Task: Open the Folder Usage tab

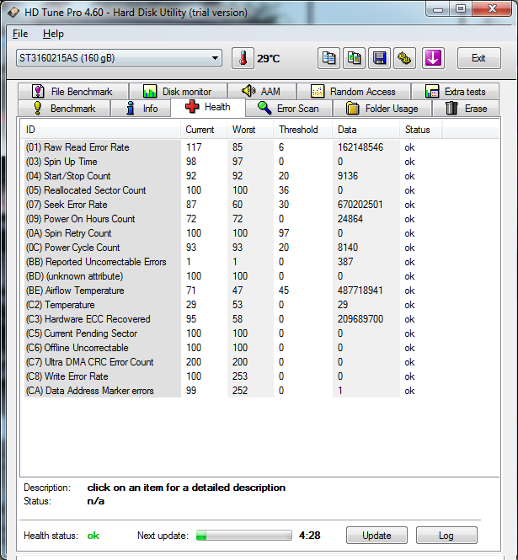Action: coord(382,109)
